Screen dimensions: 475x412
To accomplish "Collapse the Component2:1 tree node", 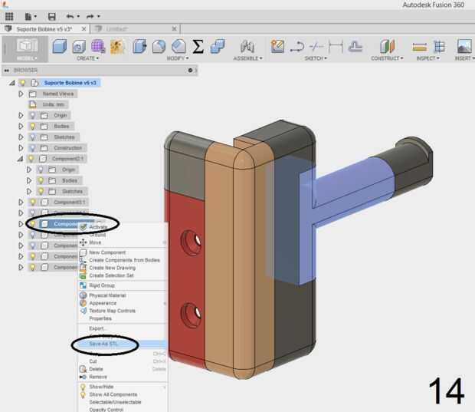I will [x=20, y=159].
